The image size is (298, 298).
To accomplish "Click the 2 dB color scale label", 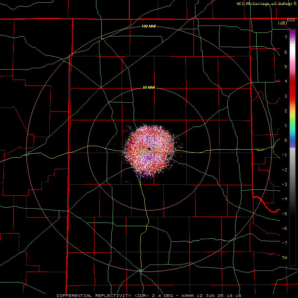I will point(286,111).
